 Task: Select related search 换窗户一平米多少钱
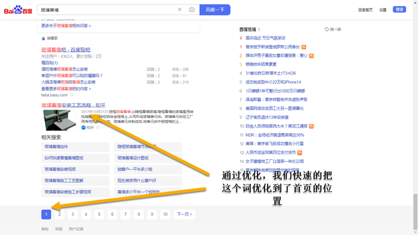pyautogui.click(x=148, y=170)
